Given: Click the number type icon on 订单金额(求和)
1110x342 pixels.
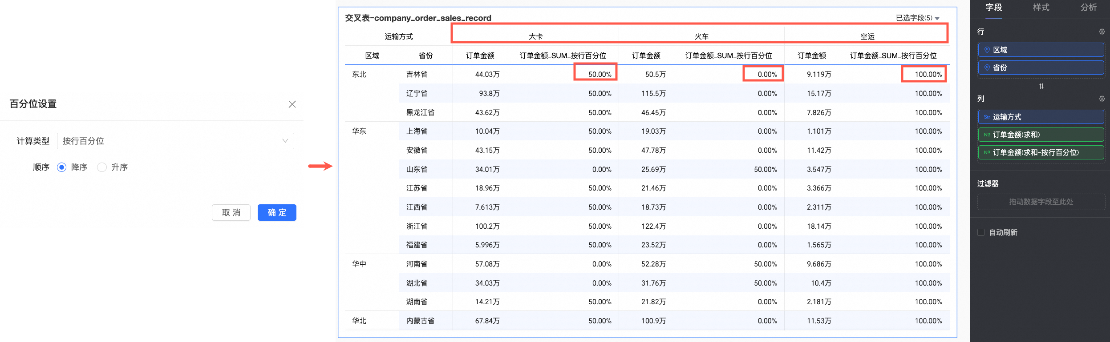Looking at the screenshot, I should tap(987, 135).
